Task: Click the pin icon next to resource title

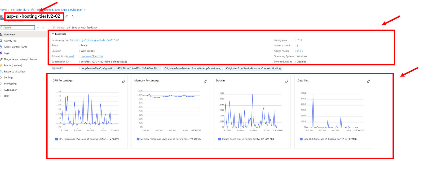Action: click(x=67, y=16)
